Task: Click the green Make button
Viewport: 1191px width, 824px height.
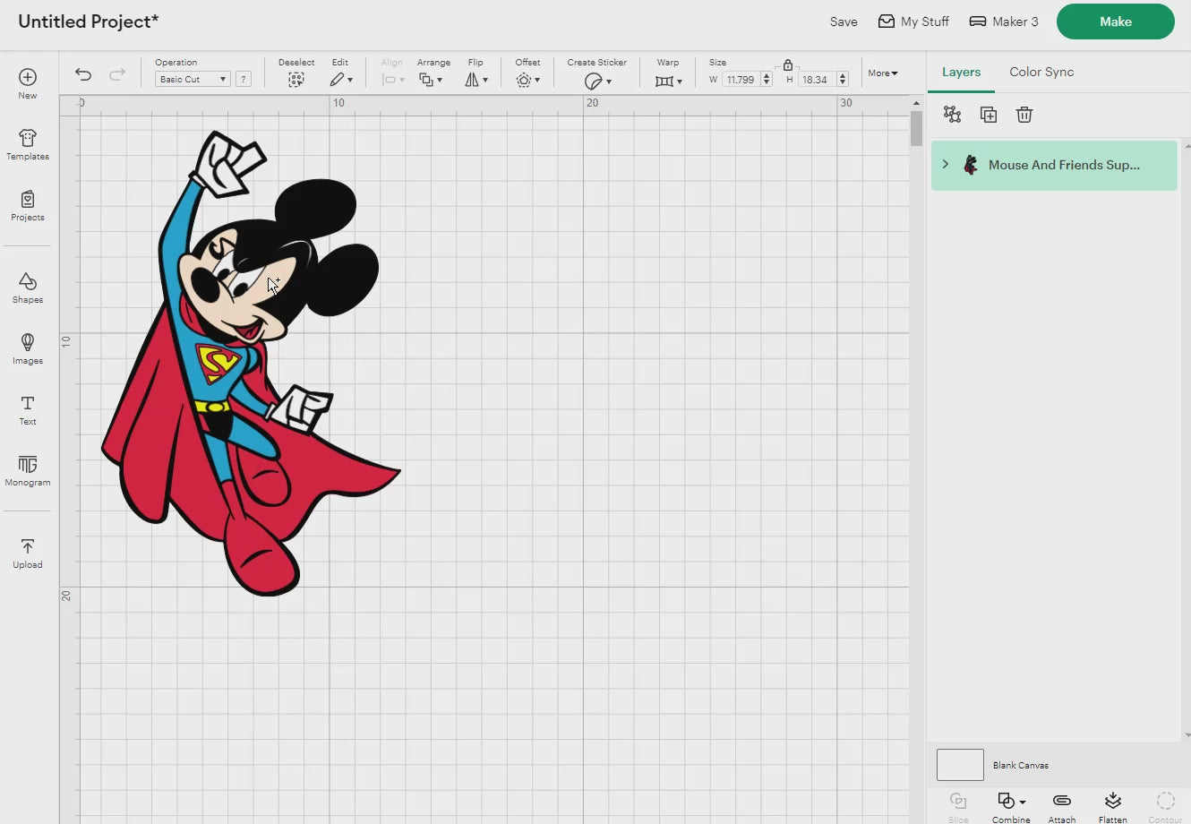Action: pos(1116,21)
